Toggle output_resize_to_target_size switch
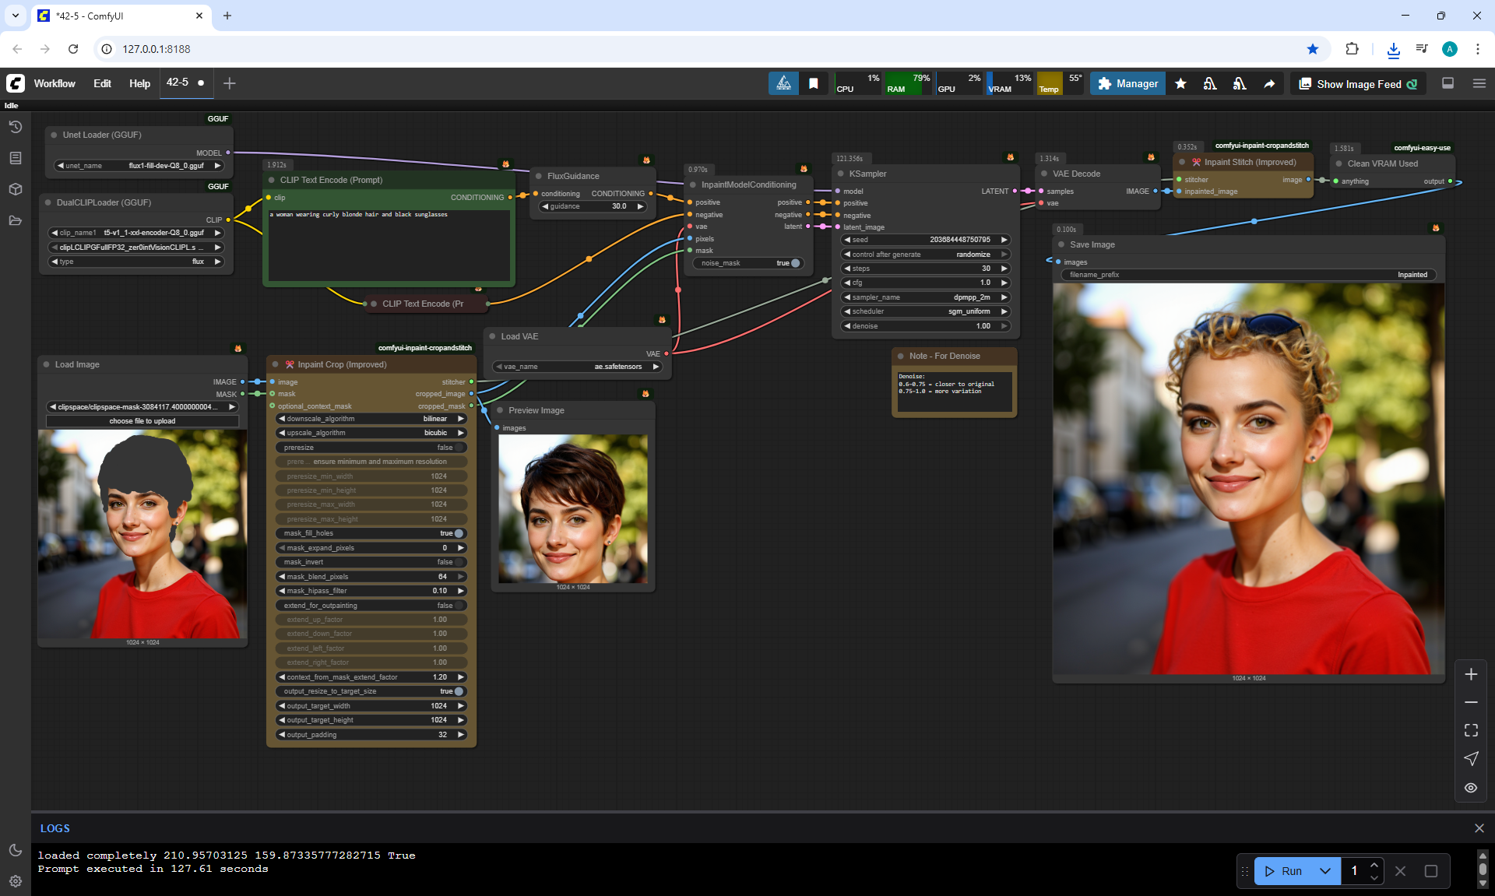 coord(459,691)
